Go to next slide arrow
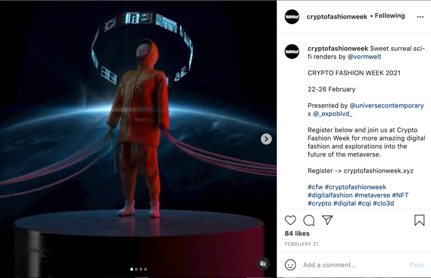Image resolution: width=431 pixels, height=278 pixels. (x=266, y=139)
